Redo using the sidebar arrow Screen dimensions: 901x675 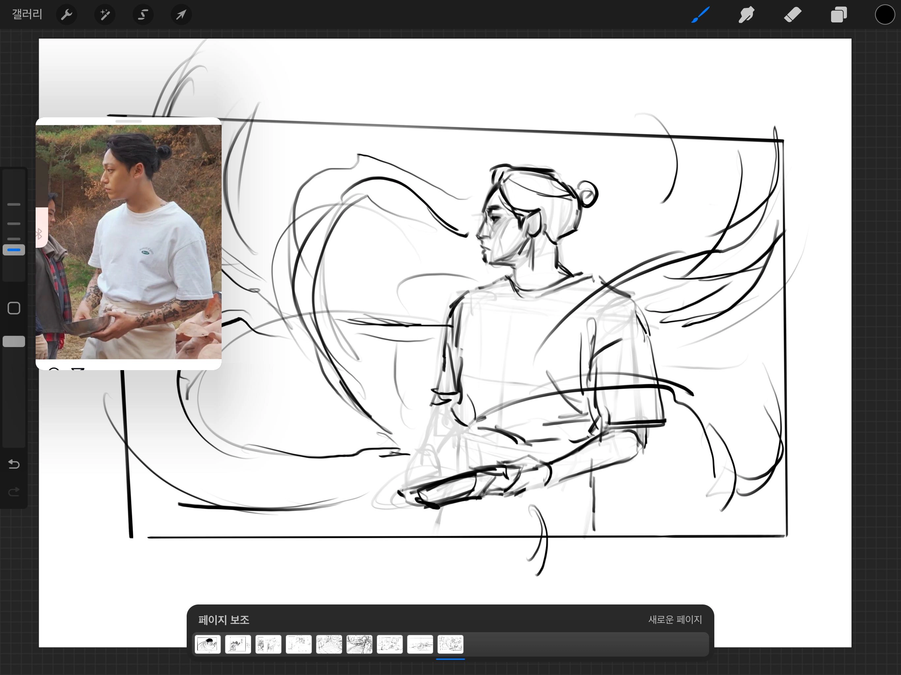[x=14, y=492]
